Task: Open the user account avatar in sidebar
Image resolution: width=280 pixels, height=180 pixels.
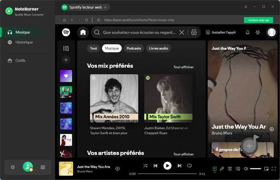Action: click(x=28, y=167)
